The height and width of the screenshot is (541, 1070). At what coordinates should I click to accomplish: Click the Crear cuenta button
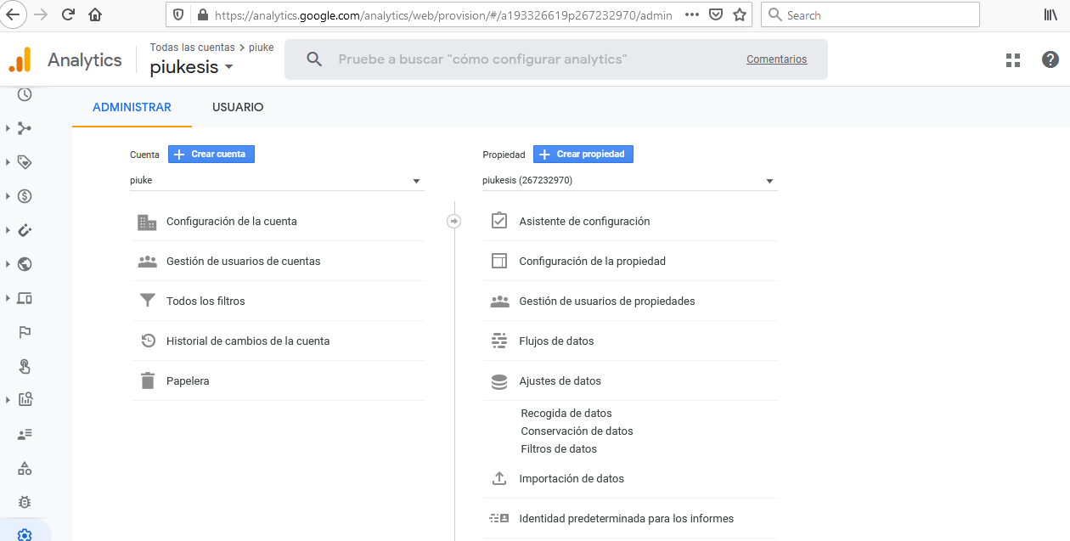(211, 154)
